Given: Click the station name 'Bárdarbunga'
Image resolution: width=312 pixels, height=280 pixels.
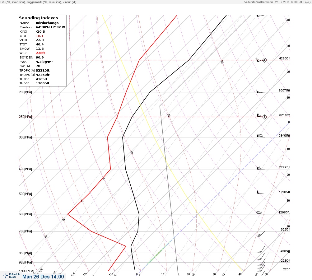Looking at the screenshot, I should pos(47,23).
